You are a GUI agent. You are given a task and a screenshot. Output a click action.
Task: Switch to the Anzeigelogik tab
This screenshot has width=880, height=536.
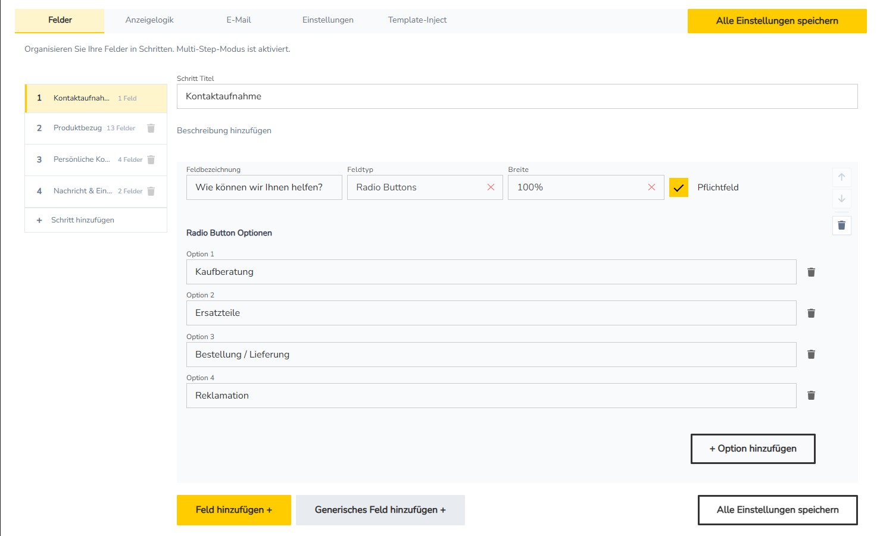[x=149, y=20]
